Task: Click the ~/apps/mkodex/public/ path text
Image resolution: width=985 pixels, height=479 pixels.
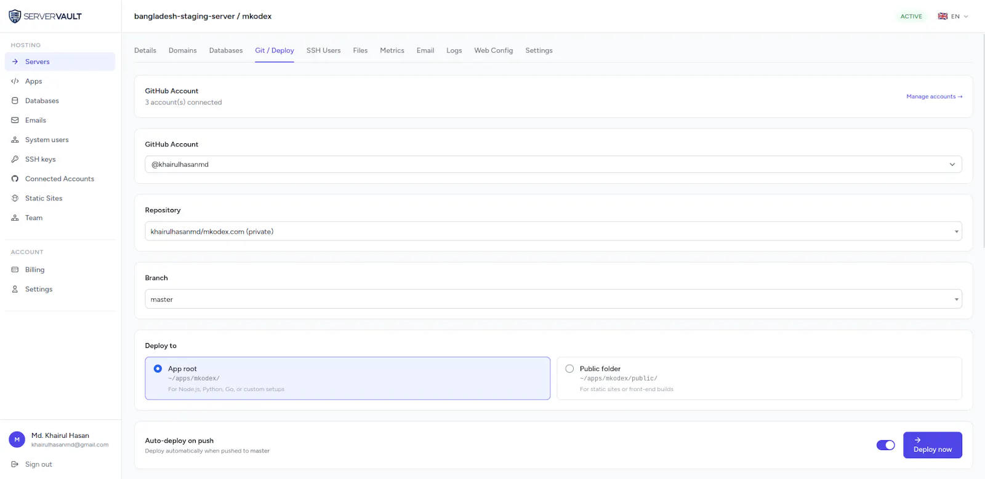Action: tap(619, 379)
